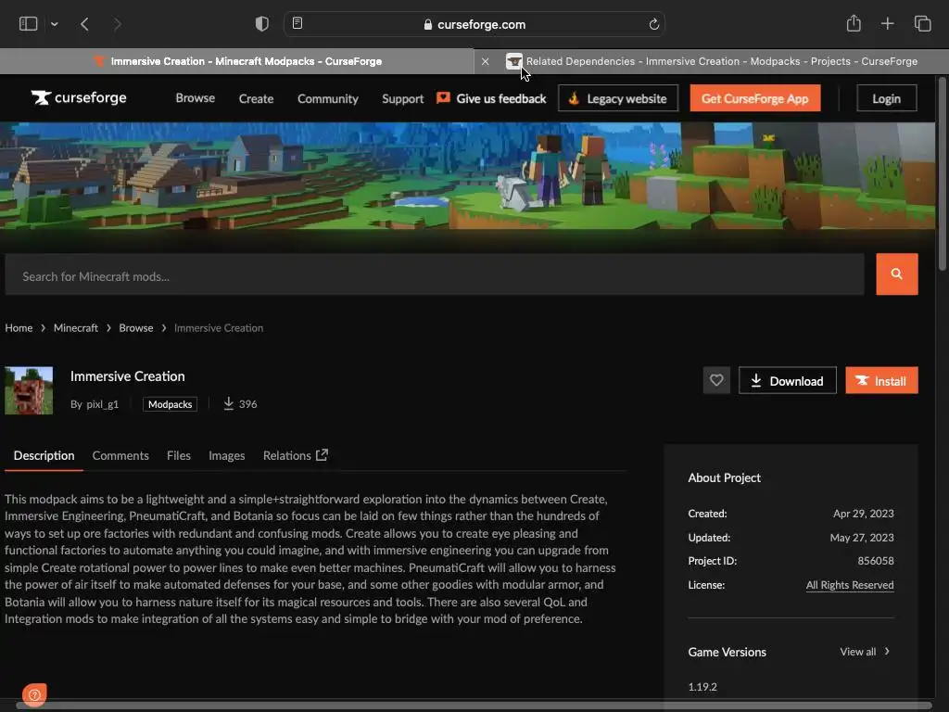Screen dimensions: 949x712
Task: Open the privacy shield report icon
Action: click(261, 24)
